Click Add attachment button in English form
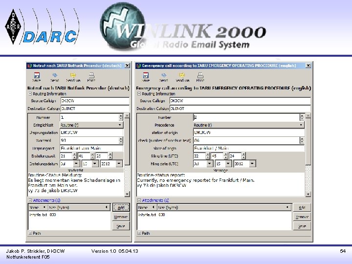Viewport: 352px width, 264px height. 302,207
